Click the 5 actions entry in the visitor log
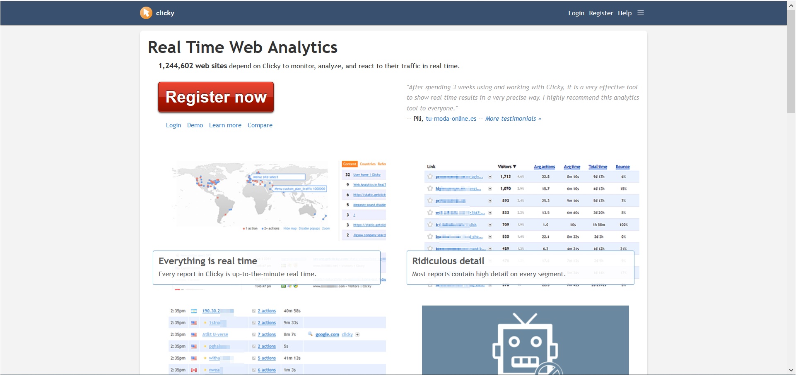Viewport: 798px width, 375px height. tap(266, 358)
